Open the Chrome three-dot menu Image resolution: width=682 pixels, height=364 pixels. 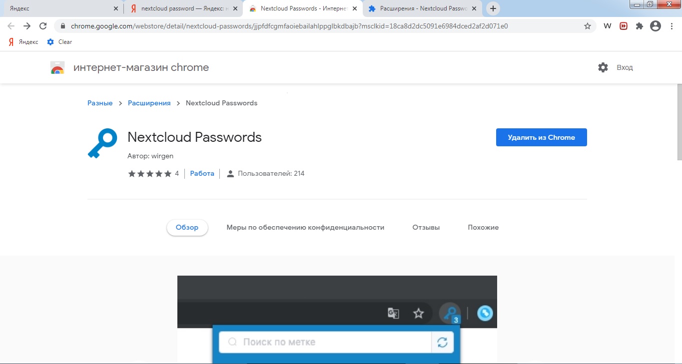click(x=671, y=26)
